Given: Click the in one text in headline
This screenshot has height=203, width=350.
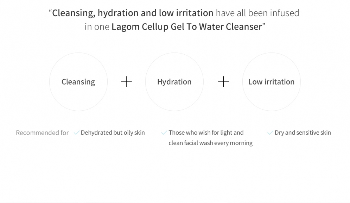Looking at the screenshot, I should [97, 26].
